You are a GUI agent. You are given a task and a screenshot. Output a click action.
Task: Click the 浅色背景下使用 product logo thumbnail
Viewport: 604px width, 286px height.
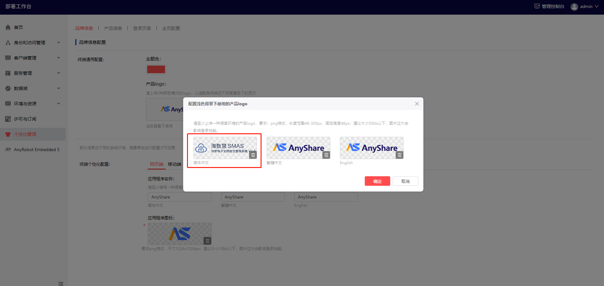click(165, 109)
